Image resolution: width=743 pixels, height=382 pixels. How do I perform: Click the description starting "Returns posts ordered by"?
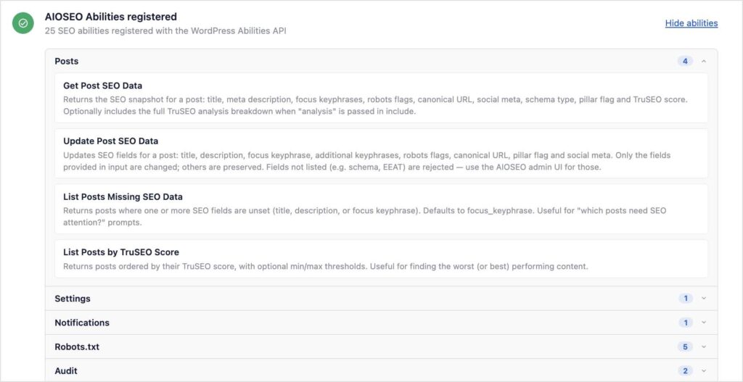[x=325, y=267]
